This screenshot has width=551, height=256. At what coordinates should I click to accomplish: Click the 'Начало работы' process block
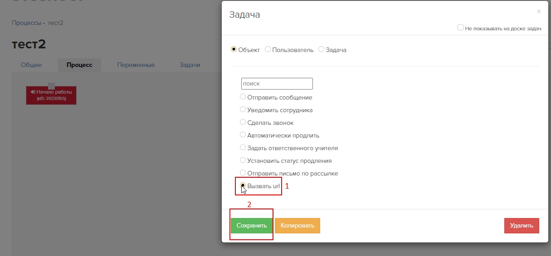tap(51, 95)
